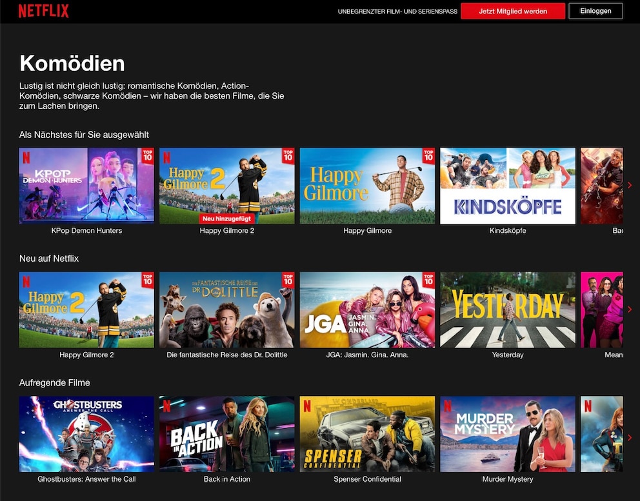Open the Yesterday thumbnail

(508, 309)
